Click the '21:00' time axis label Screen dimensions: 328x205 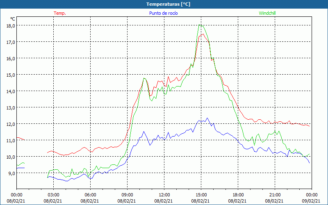click(275, 195)
